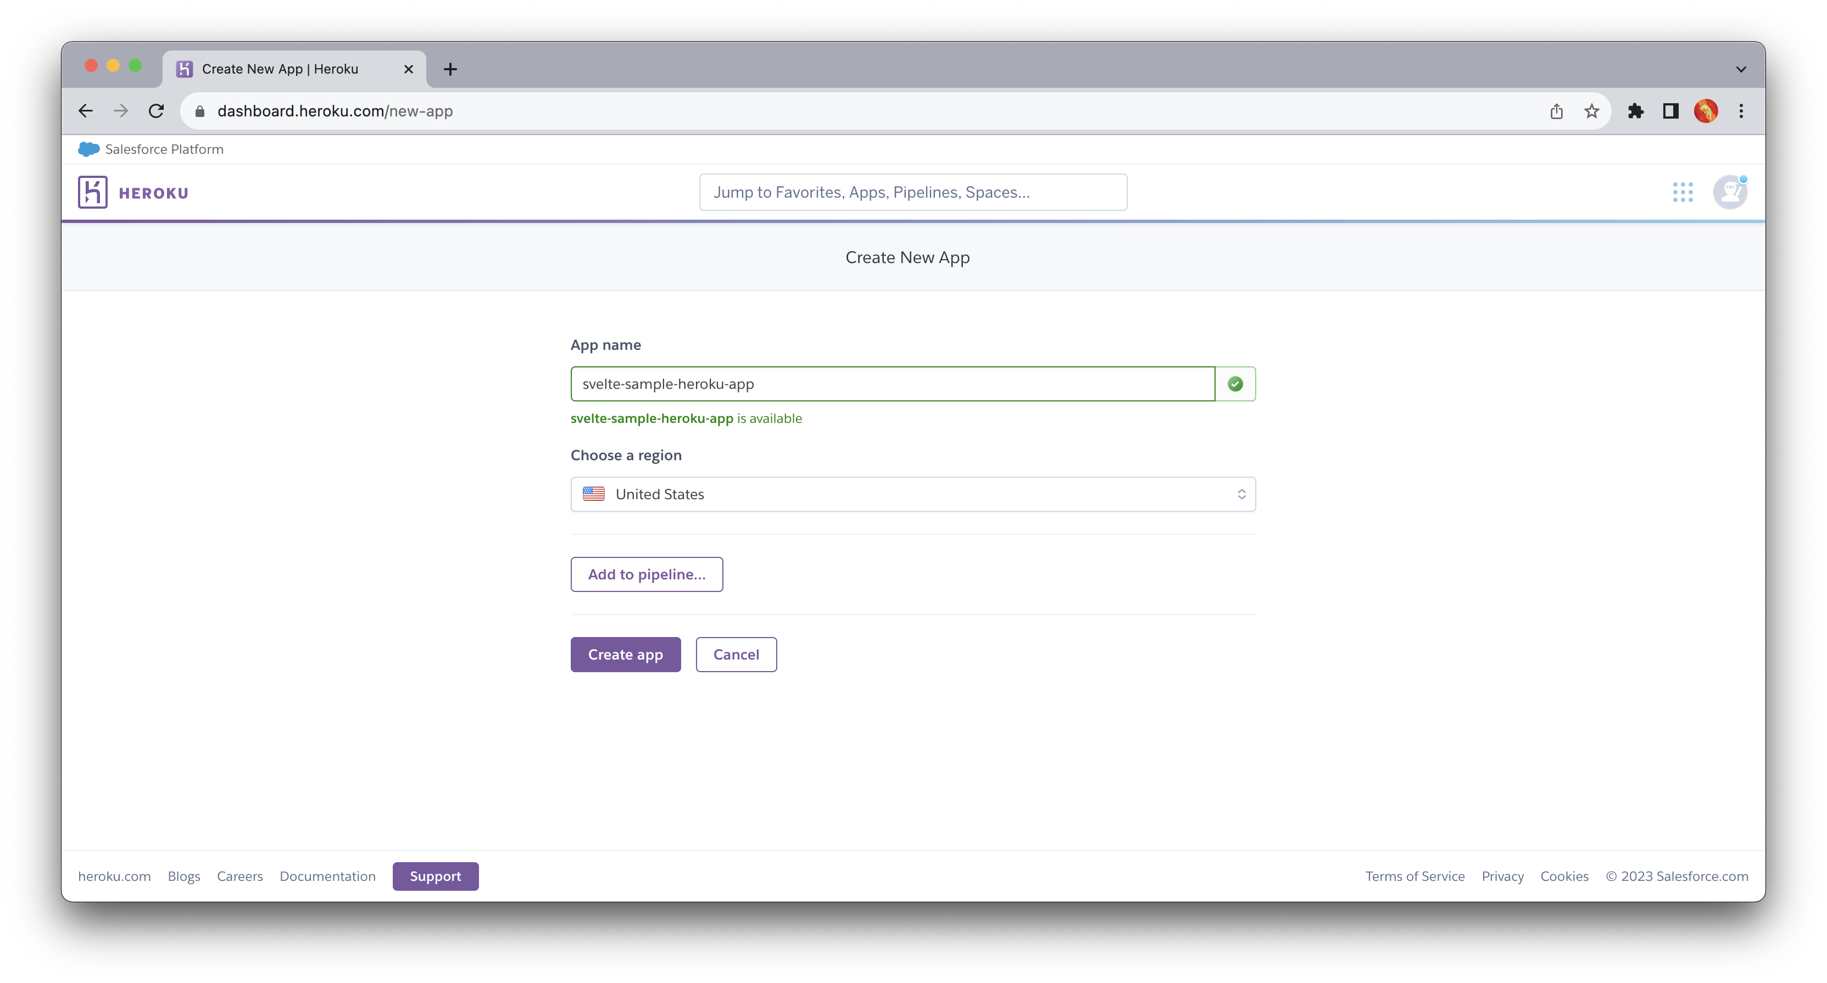Go back to the previous page
This screenshot has width=1827, height=983.
(86, 111)
